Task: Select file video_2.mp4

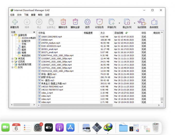Action: 47,93
